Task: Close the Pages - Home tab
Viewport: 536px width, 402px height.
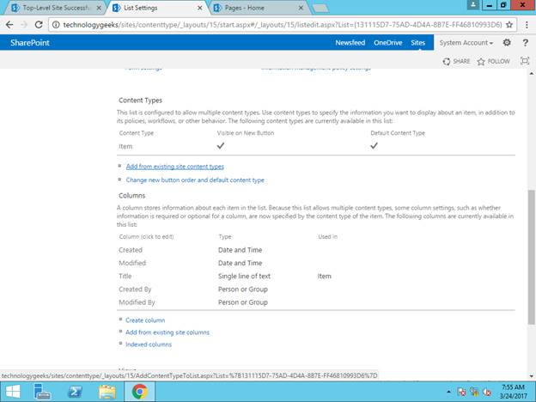Action: (301, 8)
